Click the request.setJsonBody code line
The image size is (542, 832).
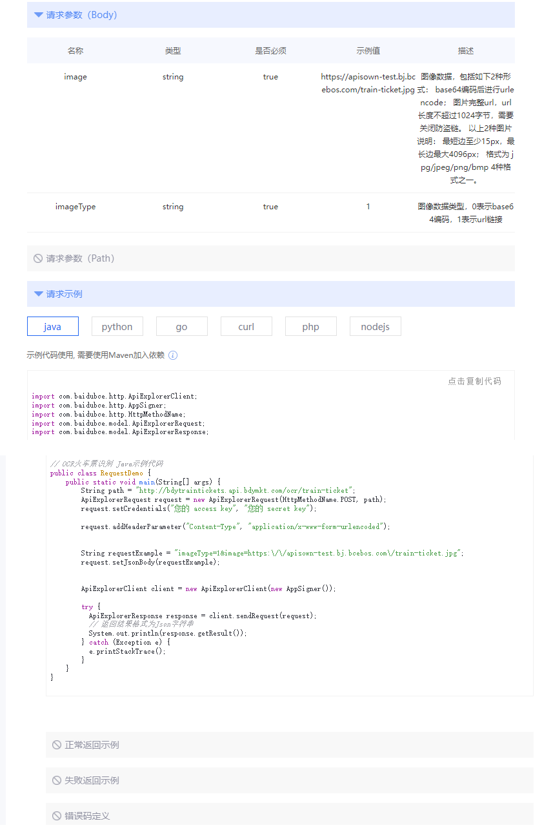click(x=150, y=562)
